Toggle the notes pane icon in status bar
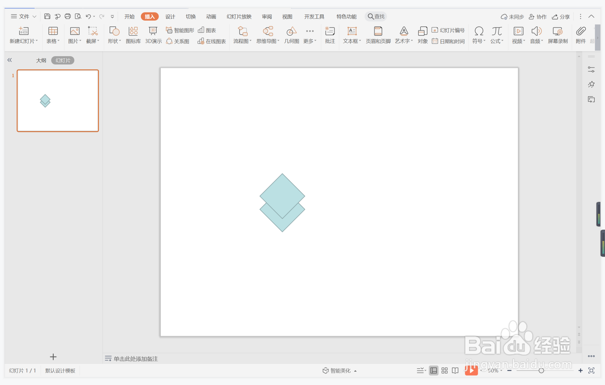The width and height of the screenshot is (605, 385). (421, 370)
